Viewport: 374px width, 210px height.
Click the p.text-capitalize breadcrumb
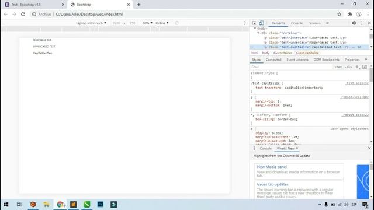click(x=307, y=53)
